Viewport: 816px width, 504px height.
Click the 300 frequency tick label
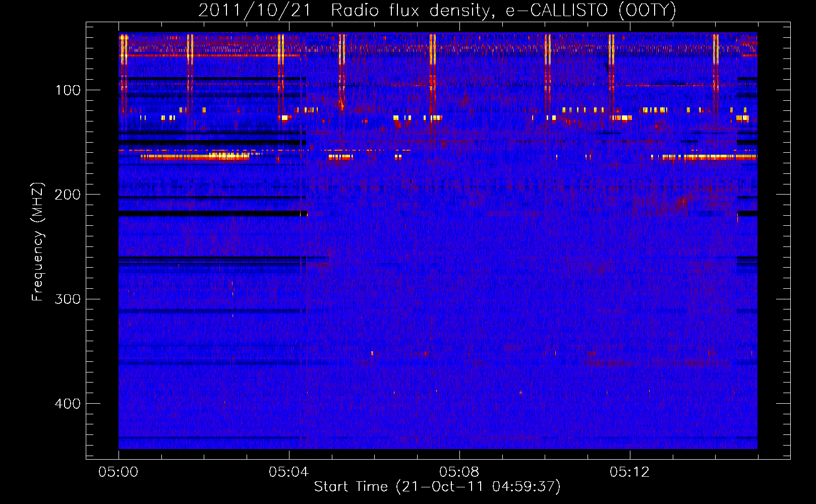68,299
